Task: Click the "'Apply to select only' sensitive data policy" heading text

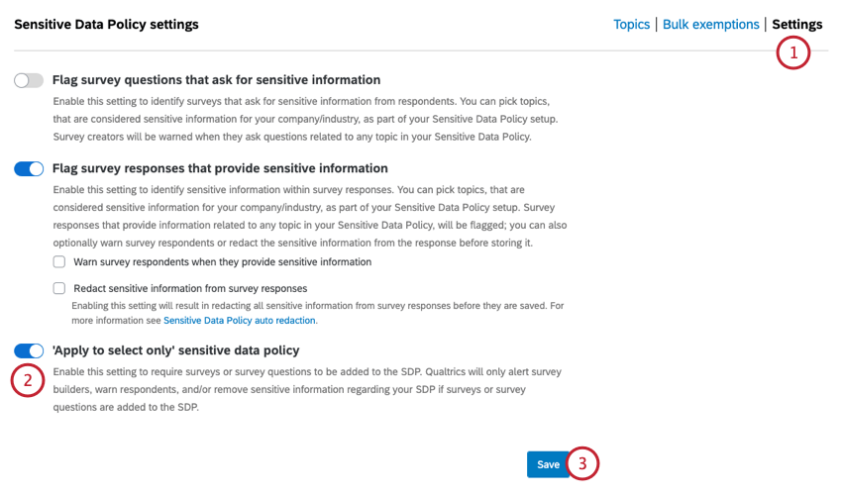Action: [x=176, y=350]
